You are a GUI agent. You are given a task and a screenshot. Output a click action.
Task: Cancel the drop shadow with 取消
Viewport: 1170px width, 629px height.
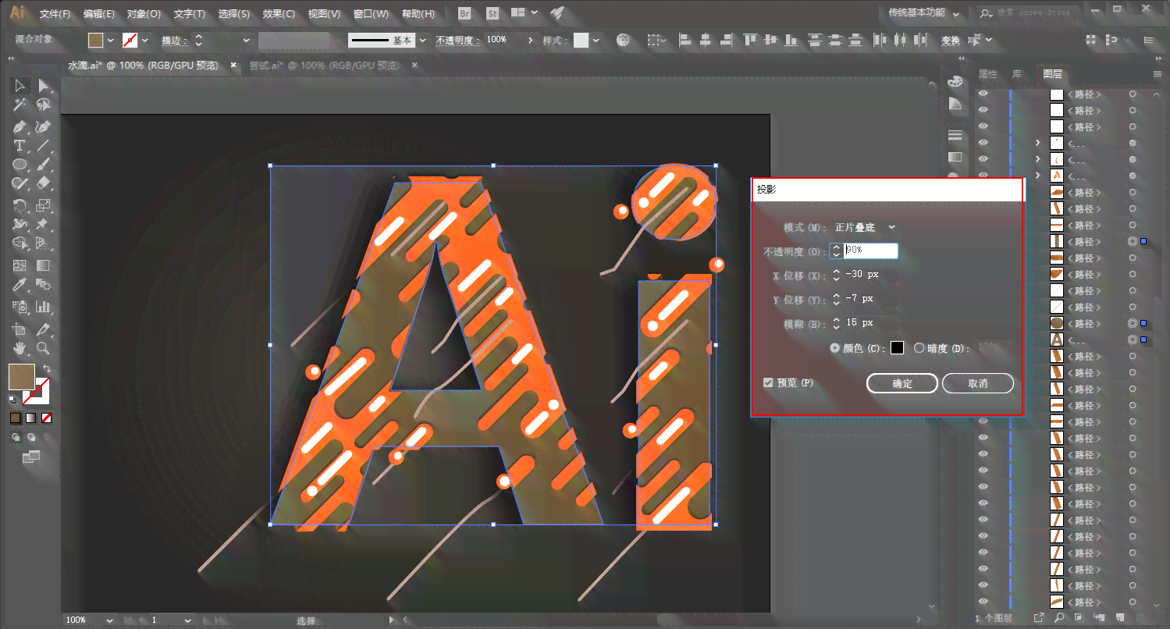click(978, 383)
